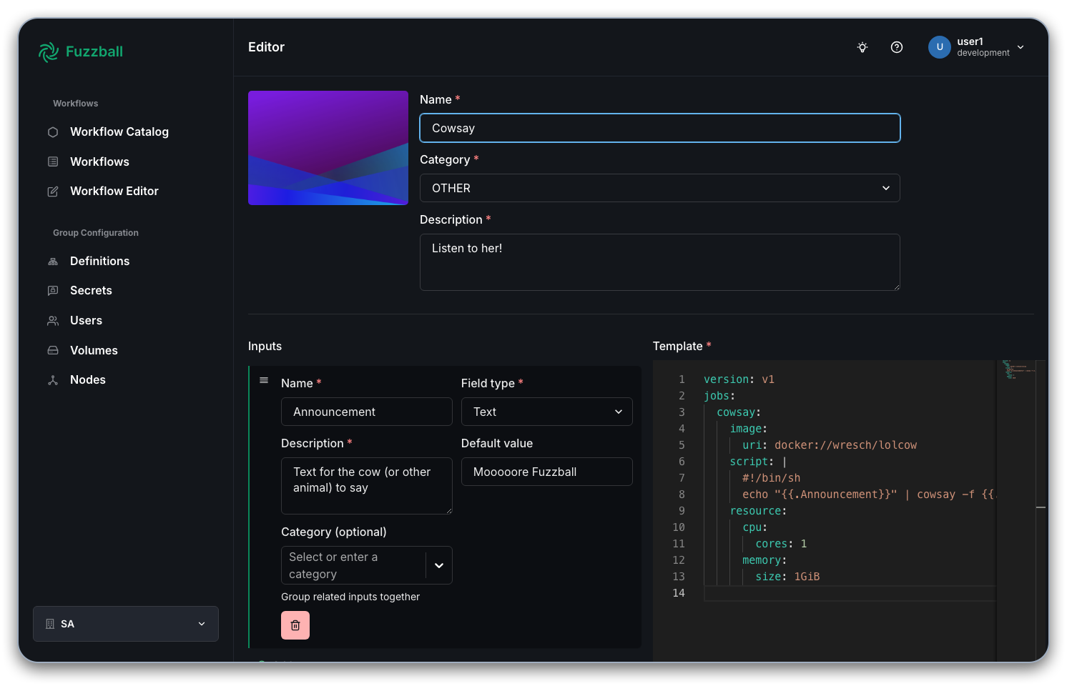
Task: Toggle light/dark theme lightbulb icon
Action: [x=862, y=47]
